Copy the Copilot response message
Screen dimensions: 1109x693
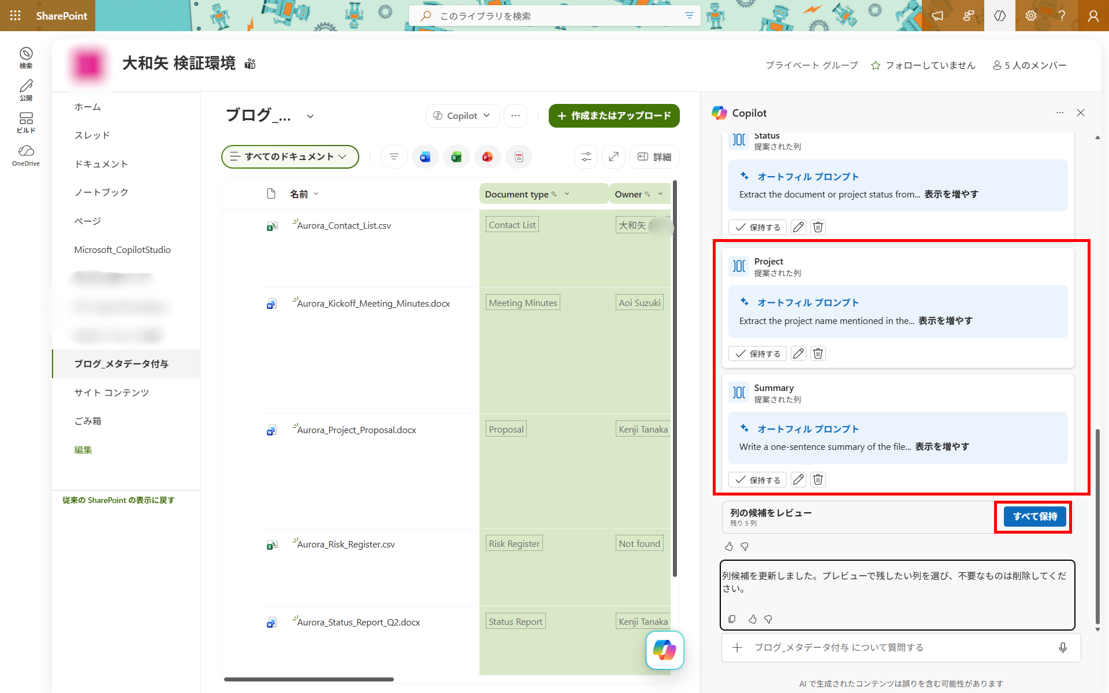click(x=732, y=619)
